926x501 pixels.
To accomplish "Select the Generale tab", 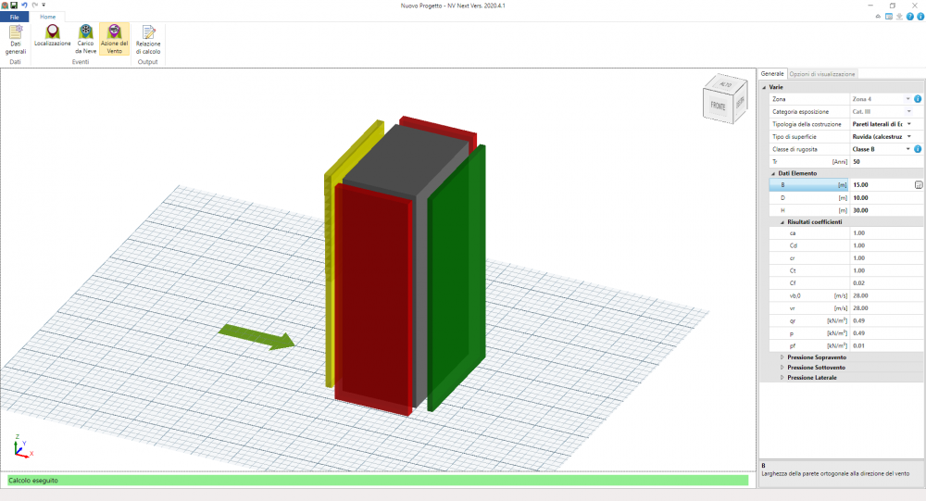I will coord(772,74).
